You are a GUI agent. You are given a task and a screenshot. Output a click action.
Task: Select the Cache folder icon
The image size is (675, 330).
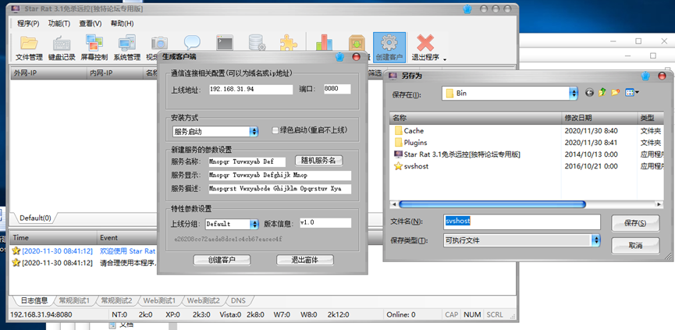398,131
